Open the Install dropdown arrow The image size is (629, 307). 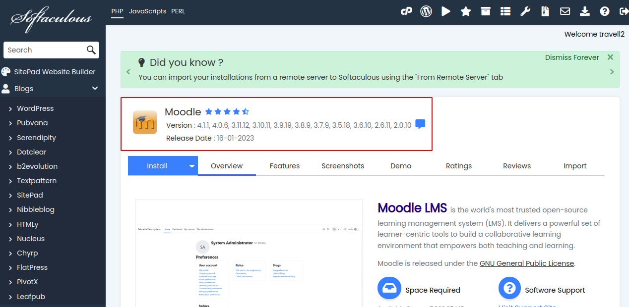tap(192, 166)
